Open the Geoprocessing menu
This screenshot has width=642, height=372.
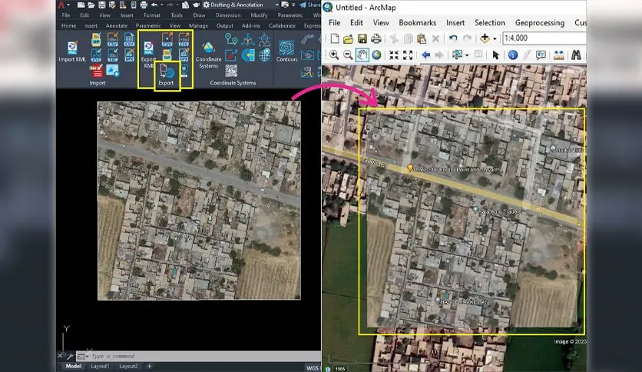[540, 23]
